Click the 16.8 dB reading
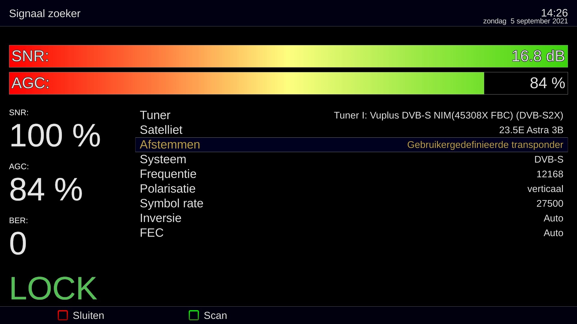This screenshot has height=324, width=577. [x=538, y=56]
